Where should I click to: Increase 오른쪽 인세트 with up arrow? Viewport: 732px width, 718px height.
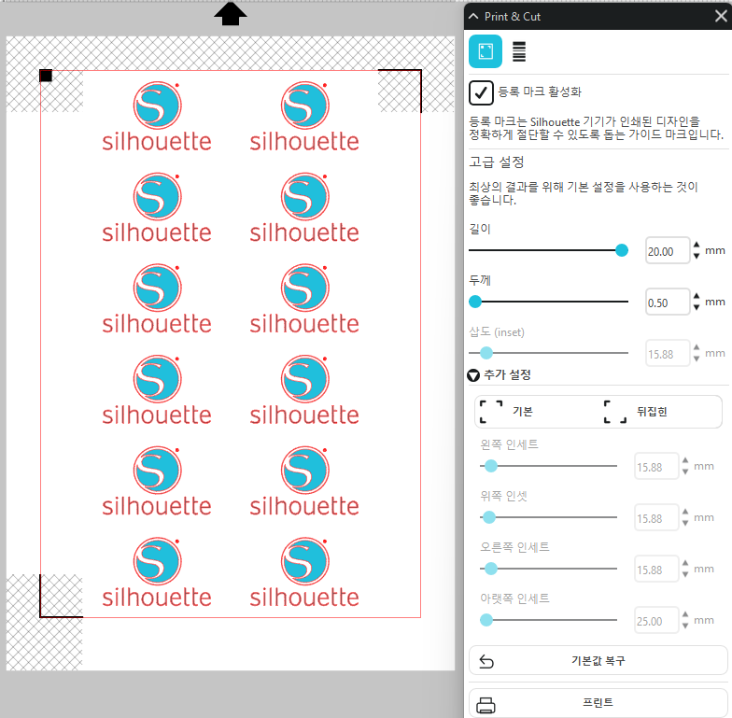click(x=685, y=563)
